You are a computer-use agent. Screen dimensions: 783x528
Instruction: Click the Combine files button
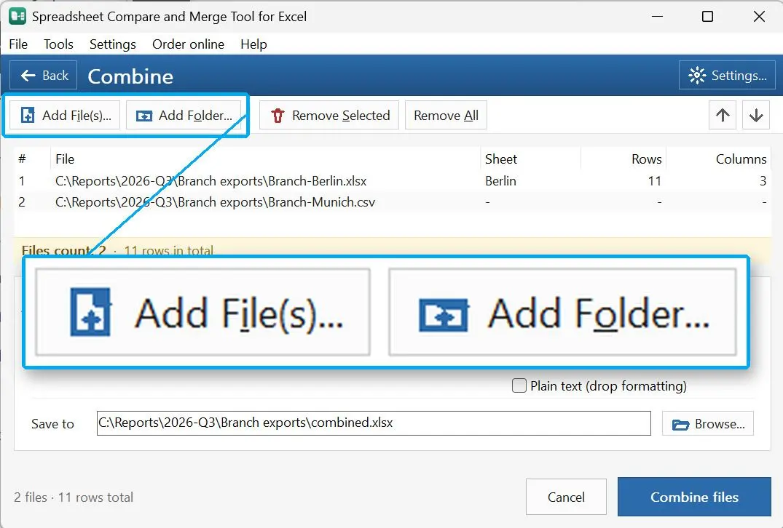tap(694, 497)
